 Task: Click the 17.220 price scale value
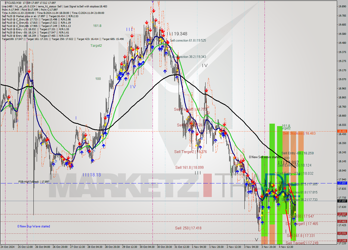[x=342, y=243]
